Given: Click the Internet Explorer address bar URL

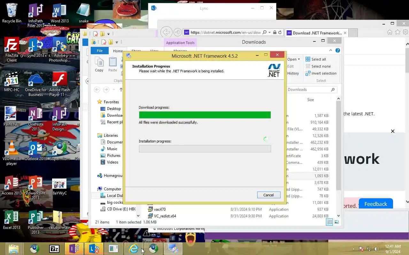Looking at the screenshot, I should [x=226, y=32].
